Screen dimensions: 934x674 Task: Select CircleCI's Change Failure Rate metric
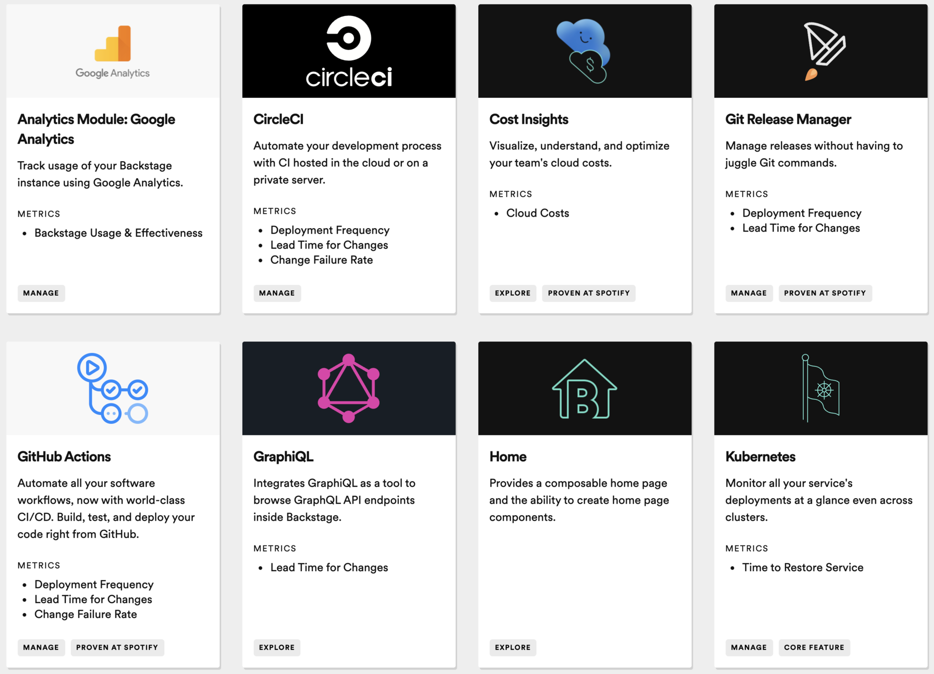321,260
